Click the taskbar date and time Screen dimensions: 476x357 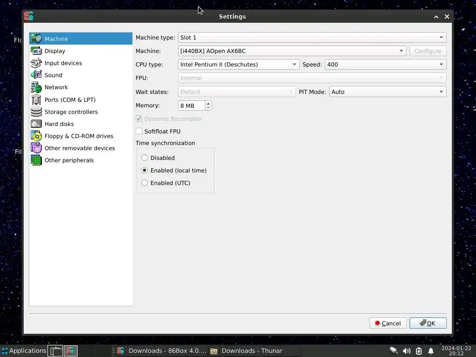click(456, 350)
